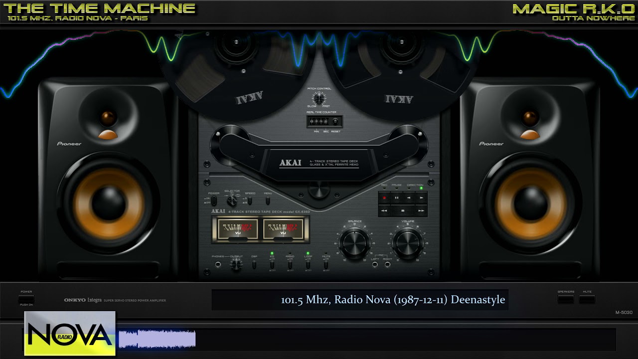The image size is (638, 359).
Task: Click the green EQ indicator LED
Action: [272, 253]
